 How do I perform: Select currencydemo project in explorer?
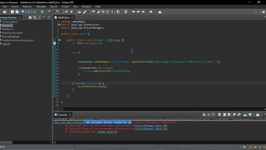click(10, 22)
